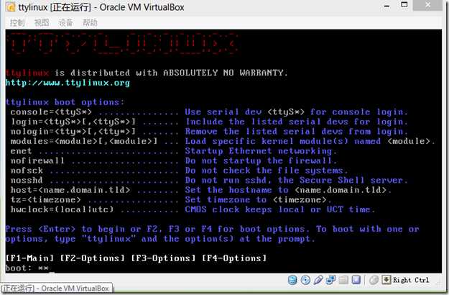Click the keyboard capture arrow icon

pyautogui.click(x=386, y=279)
